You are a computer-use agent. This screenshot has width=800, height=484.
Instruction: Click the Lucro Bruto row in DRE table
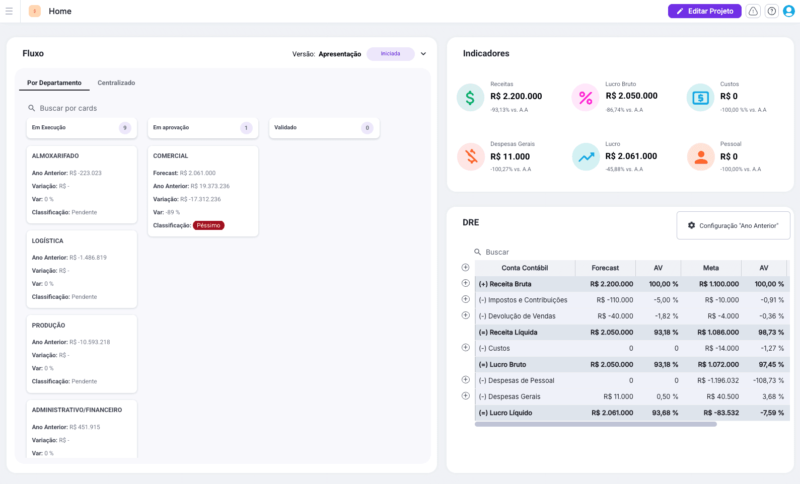(632, 364)
